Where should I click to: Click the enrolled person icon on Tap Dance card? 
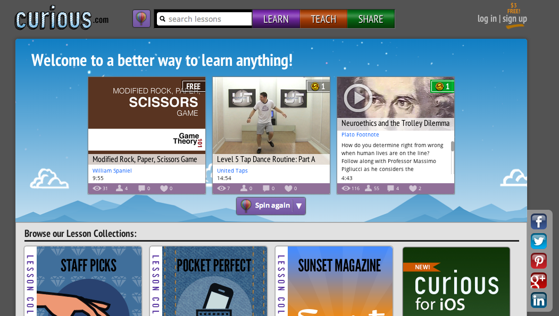pos(244,188)
